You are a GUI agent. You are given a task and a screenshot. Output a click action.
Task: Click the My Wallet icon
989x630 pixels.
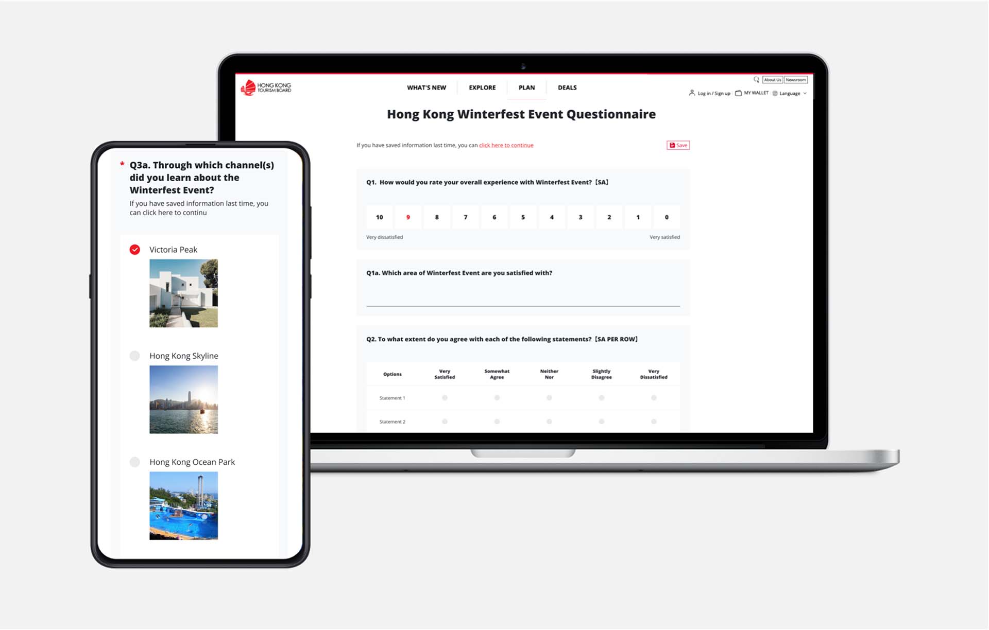tap(739, 93)
